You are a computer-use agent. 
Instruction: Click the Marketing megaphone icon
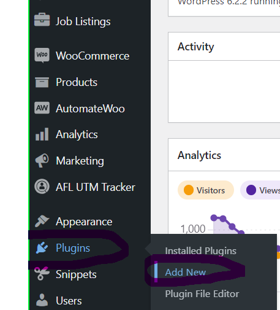[42, 161]
